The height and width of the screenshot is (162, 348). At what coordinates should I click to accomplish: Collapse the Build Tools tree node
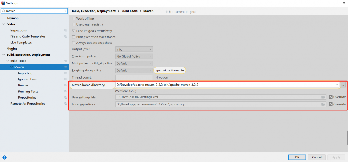tap(8, 61)
